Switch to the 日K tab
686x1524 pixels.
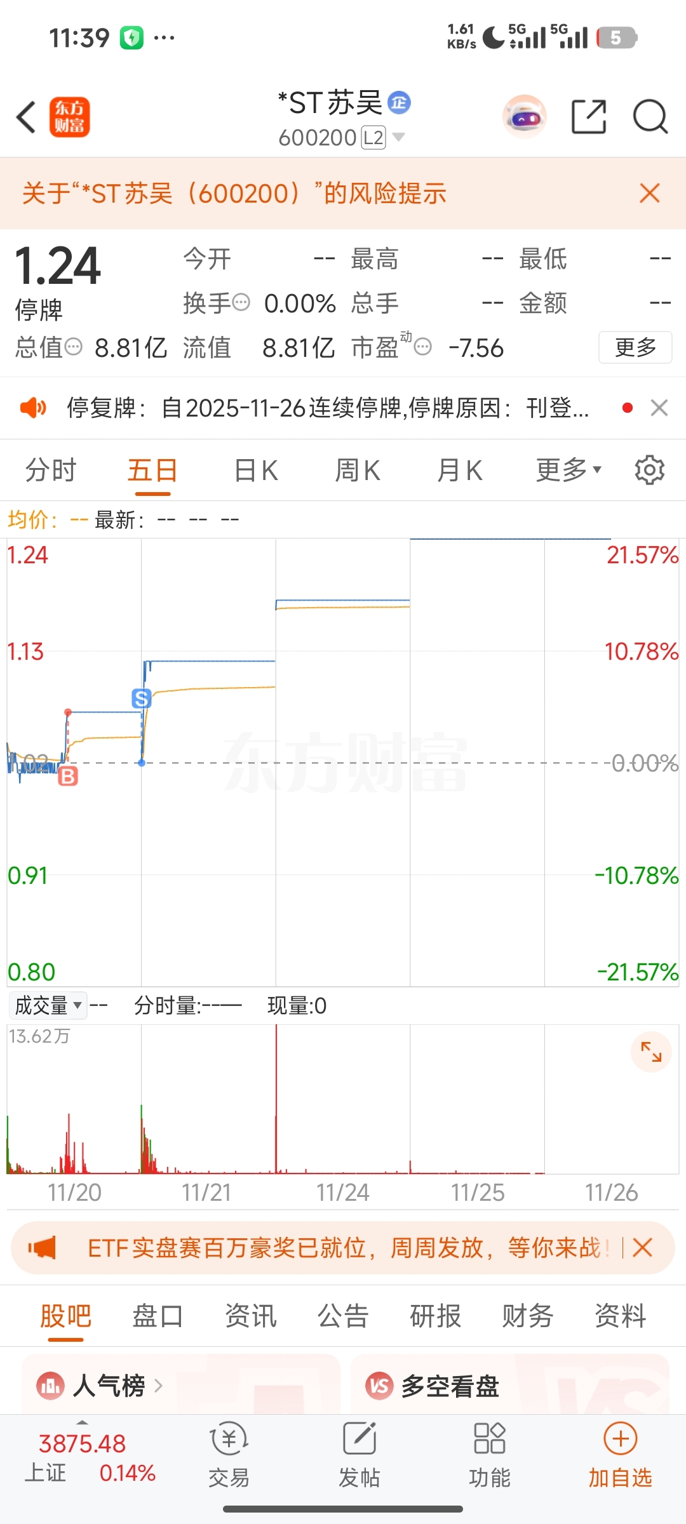coord(256,471)
